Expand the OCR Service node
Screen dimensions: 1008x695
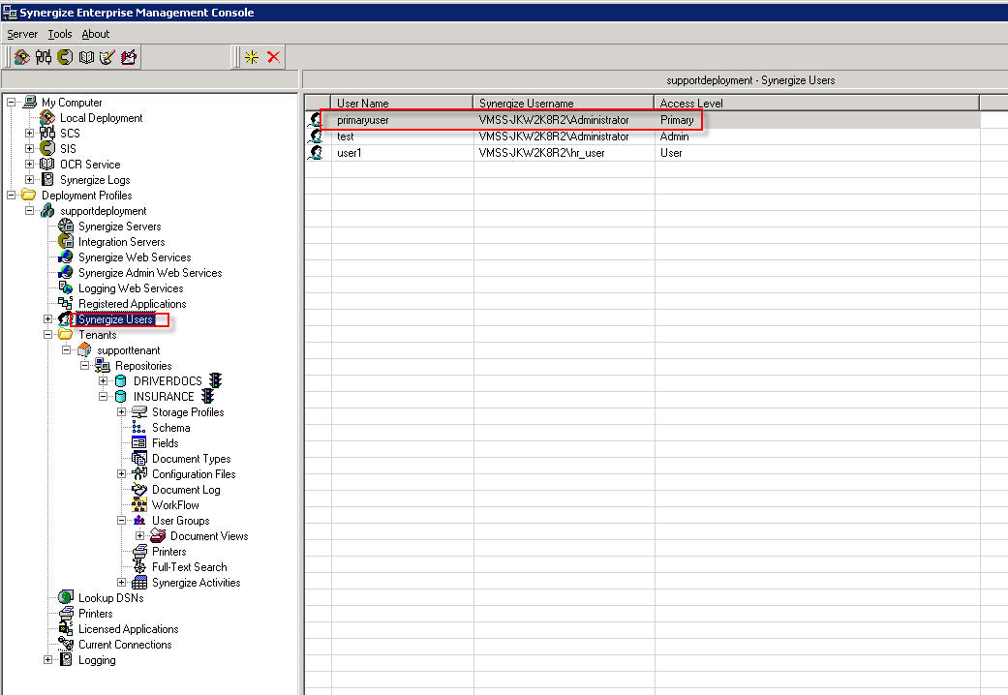click(30, 164)
